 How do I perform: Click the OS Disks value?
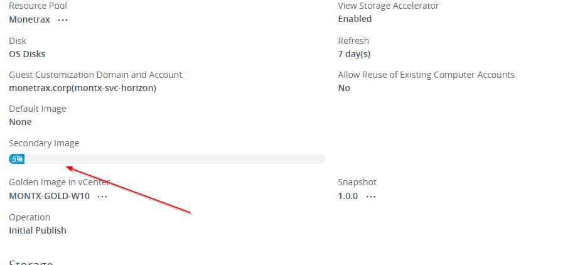tap(27, 54)
